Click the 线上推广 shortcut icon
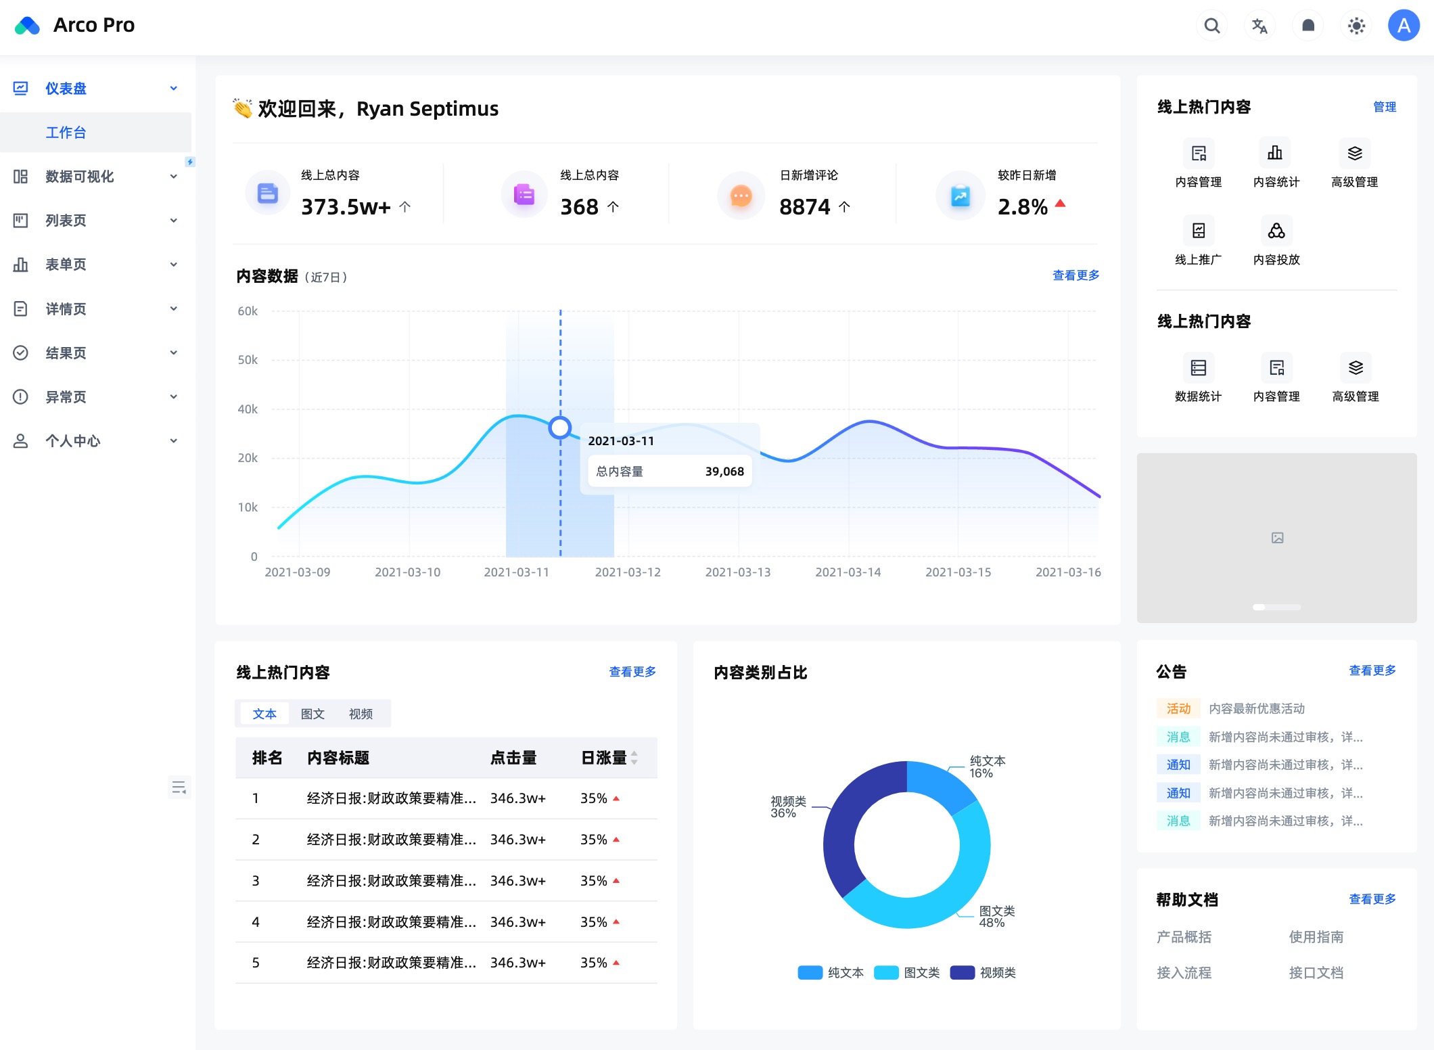Viewport: 1434px width, 1050px height. [x=1198, y=231]
